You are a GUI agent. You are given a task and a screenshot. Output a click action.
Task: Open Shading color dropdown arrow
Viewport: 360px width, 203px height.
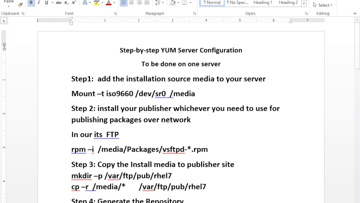tap(178, 3)
